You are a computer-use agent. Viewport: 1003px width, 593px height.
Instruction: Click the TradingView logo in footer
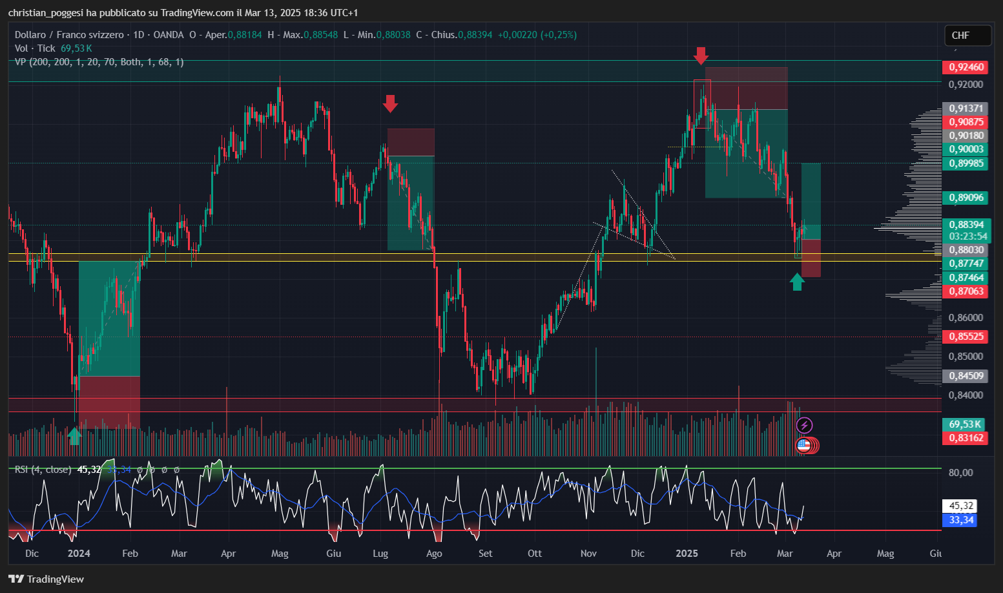click(46, 579)
